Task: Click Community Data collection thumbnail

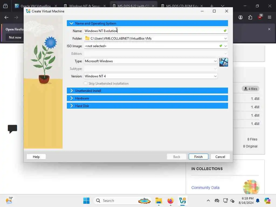Action: coord(251,187)
